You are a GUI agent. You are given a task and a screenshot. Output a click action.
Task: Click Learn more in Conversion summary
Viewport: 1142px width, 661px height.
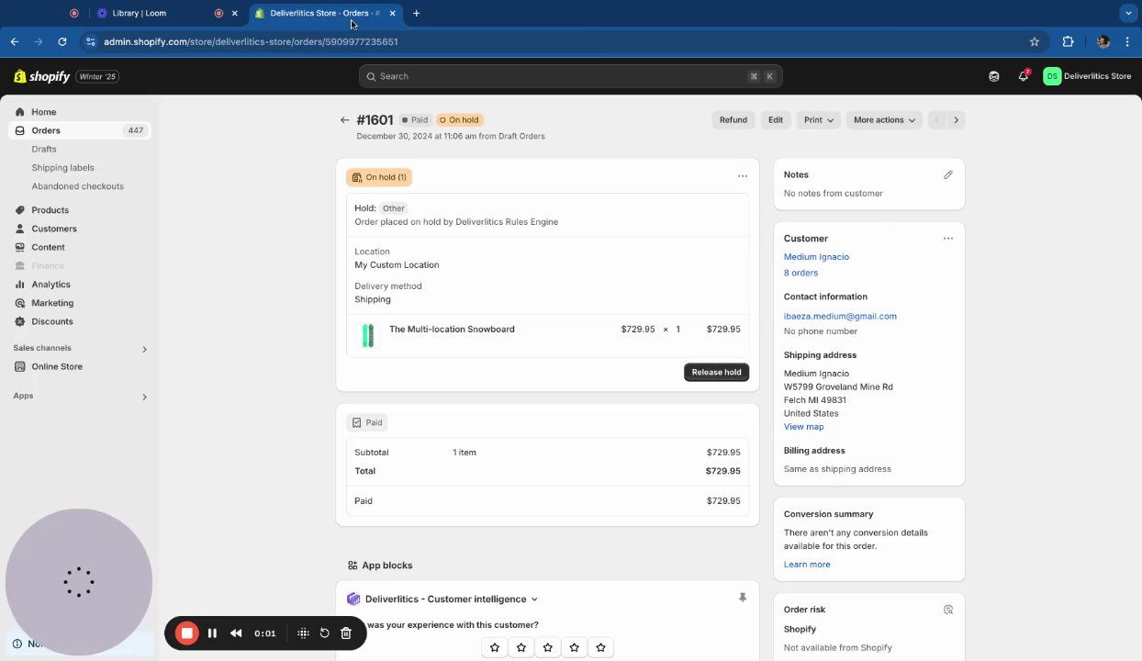[x=807, y=565]
